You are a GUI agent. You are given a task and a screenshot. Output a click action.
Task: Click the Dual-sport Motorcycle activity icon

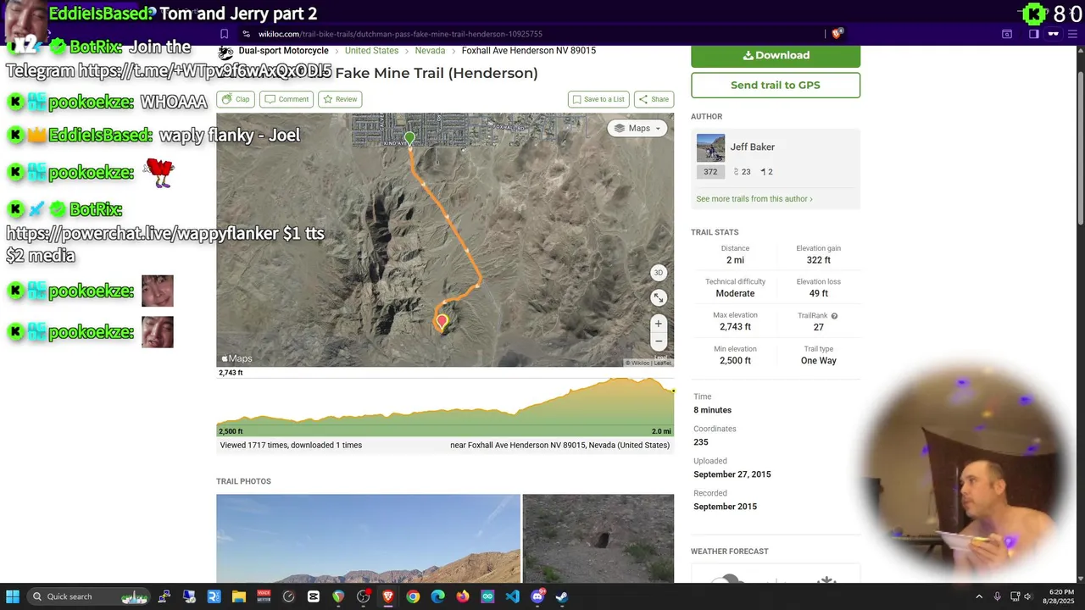click(225, 52)
